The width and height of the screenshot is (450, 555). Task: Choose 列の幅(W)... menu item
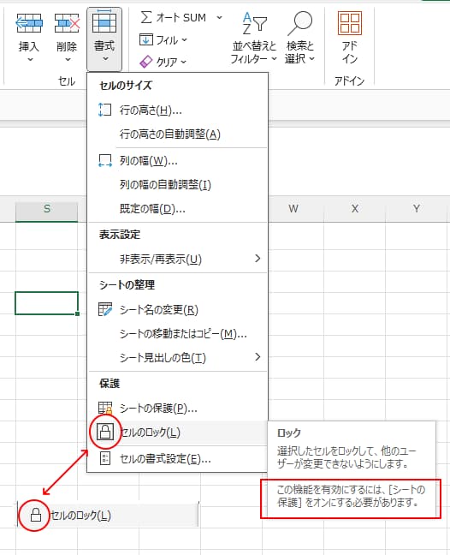point(177,161)
